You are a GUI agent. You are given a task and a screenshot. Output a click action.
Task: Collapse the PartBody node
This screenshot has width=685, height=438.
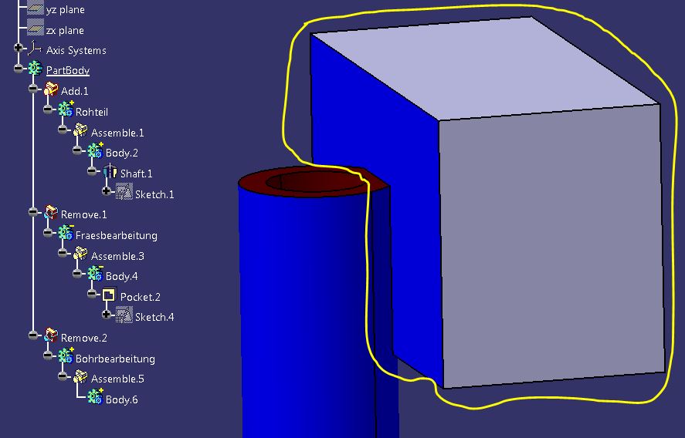19,69
